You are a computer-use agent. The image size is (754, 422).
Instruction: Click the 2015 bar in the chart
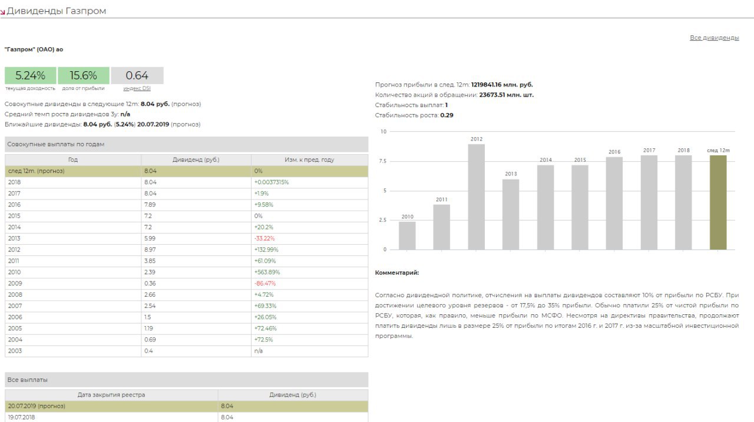[x=580, y=207]
